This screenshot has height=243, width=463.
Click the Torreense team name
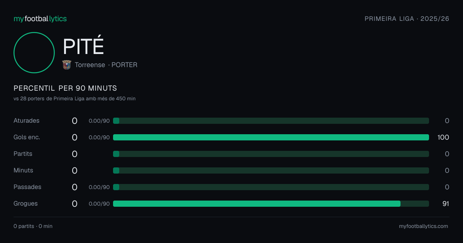[x=90, y=65]
